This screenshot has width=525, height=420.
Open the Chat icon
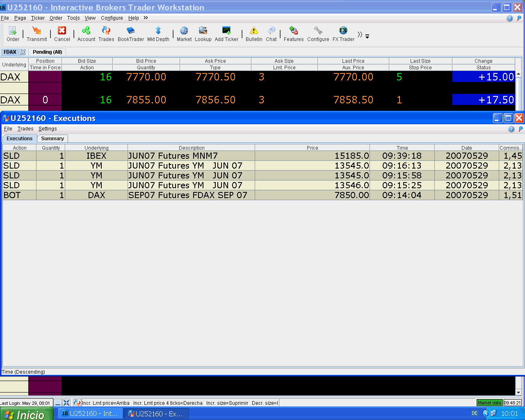tap(271, 34)
